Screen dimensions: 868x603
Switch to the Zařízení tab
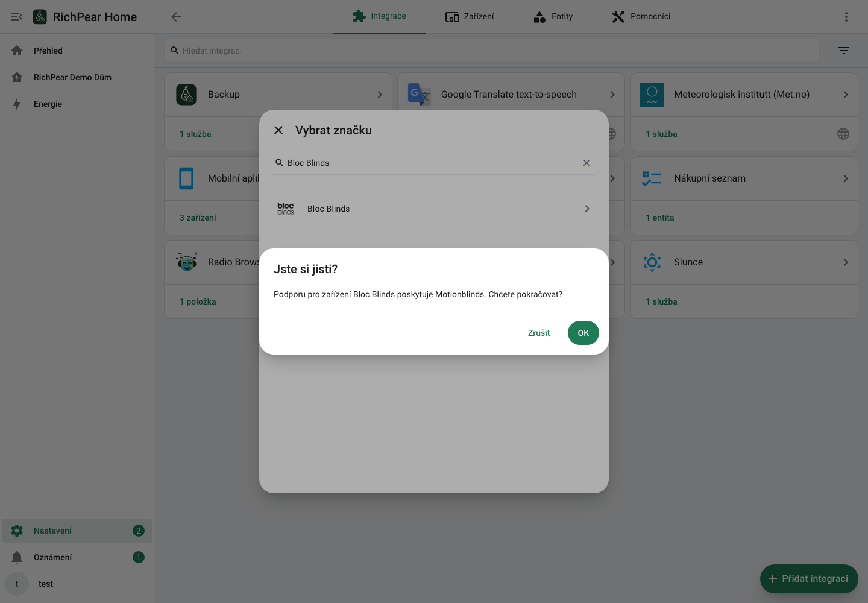point(470,17)
